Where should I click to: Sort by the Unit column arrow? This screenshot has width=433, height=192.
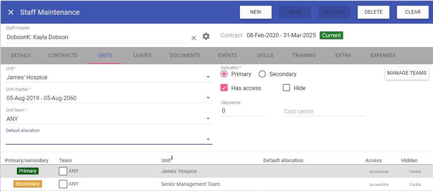[x=172, y=158]
